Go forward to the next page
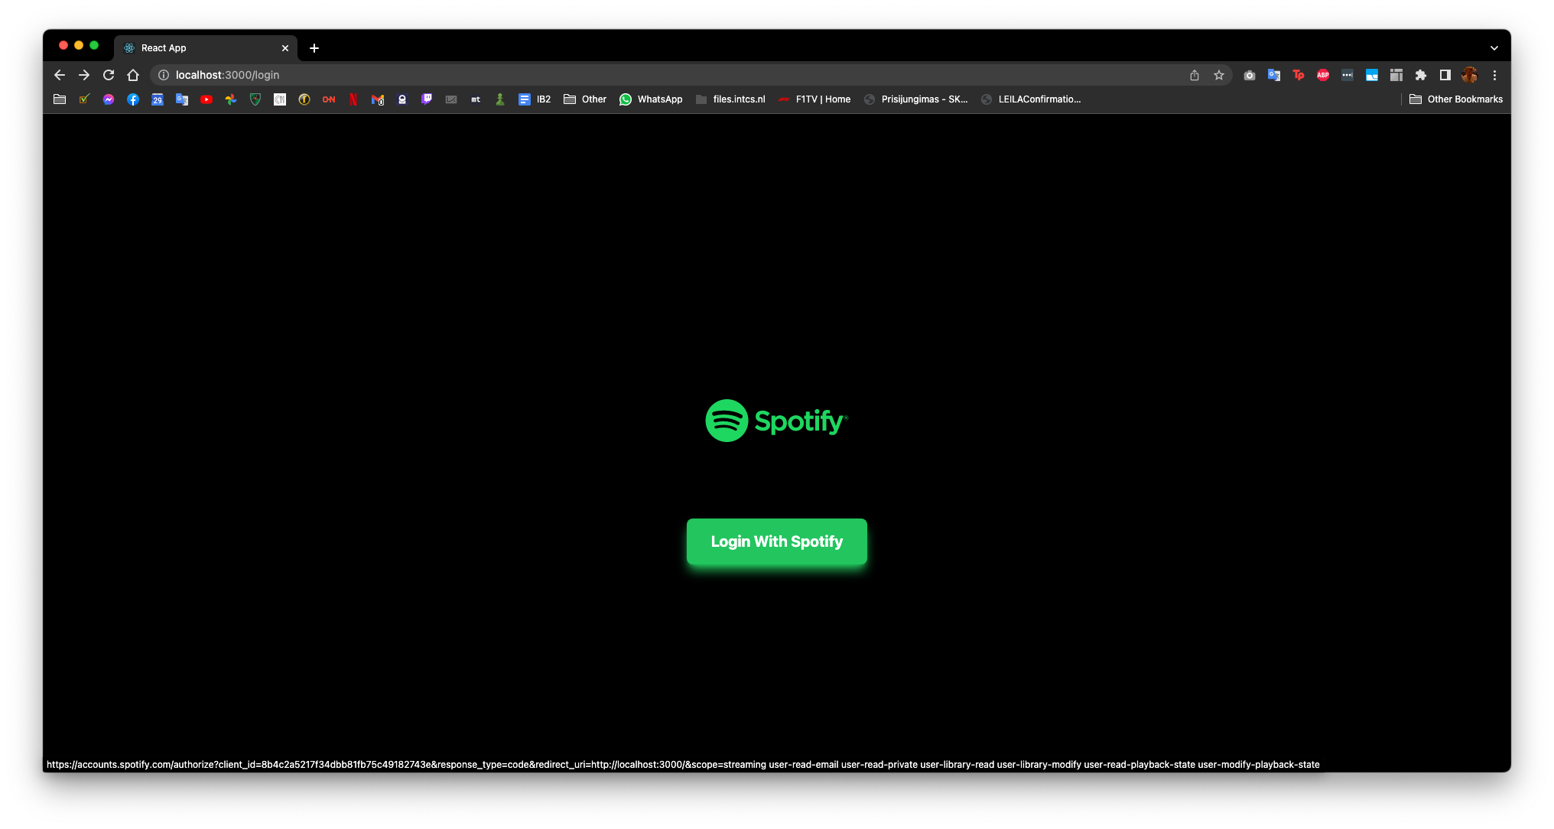 coord(84,75)
